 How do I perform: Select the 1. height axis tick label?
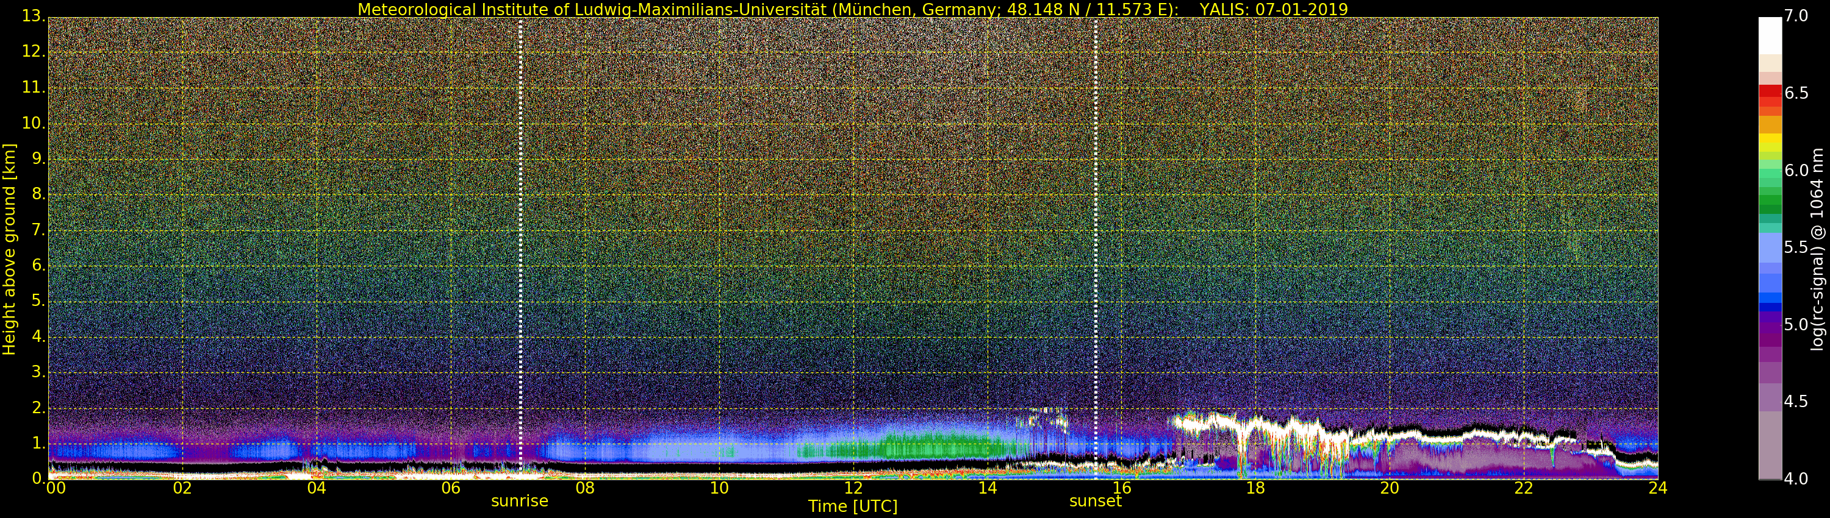pos(38,443)
